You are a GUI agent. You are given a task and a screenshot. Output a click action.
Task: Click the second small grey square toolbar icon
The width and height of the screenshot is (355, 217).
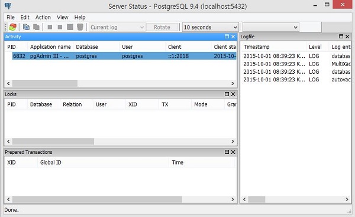click(x=60, y=27)
